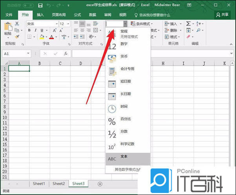Choose the 分数 fraction format
The height and width of the screenshot is (195, 236).
pos(128,134)
